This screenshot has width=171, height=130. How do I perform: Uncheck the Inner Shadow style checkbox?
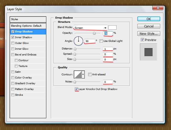click(x=13, y=37)
